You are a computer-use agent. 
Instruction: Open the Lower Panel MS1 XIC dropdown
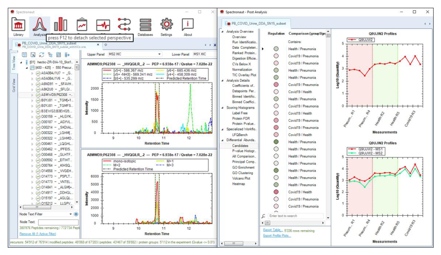click(204, 54)
